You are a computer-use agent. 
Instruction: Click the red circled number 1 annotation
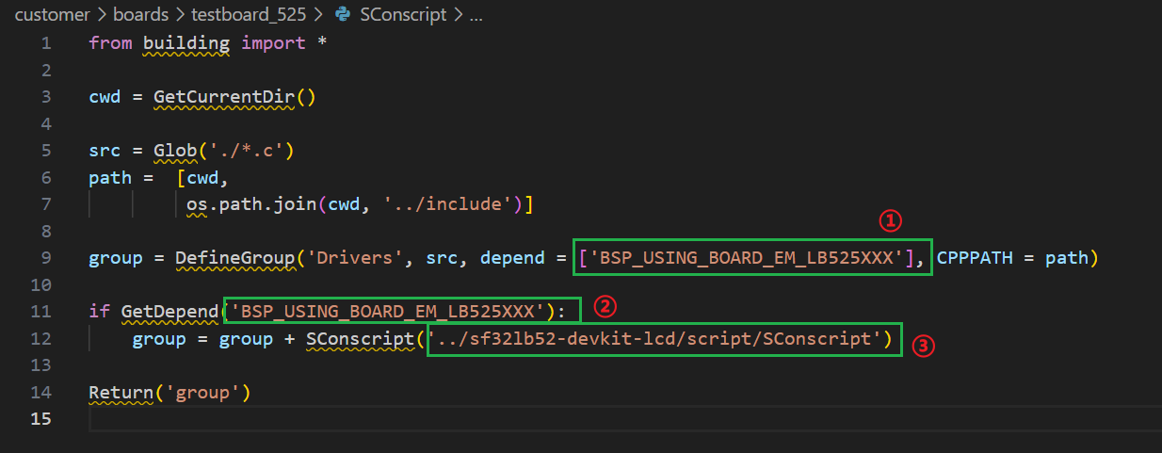(891, 221)
